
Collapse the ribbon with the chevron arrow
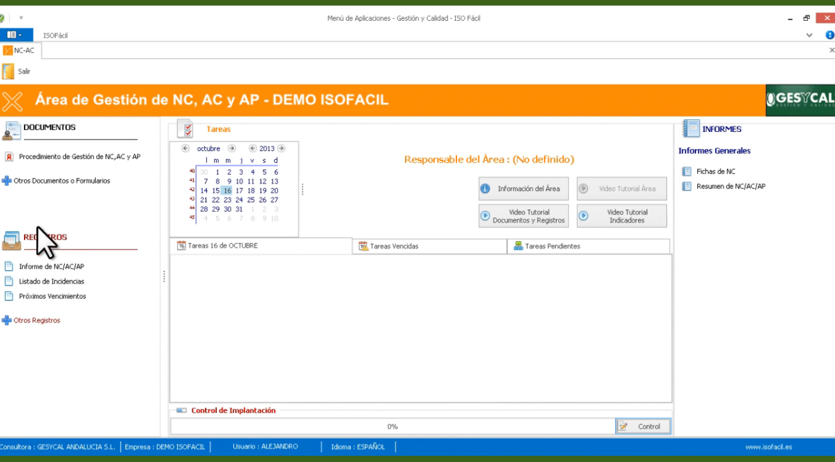(x=809, y=35)
